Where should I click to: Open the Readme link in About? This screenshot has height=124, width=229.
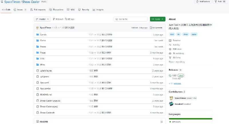(x=175, y=41)
